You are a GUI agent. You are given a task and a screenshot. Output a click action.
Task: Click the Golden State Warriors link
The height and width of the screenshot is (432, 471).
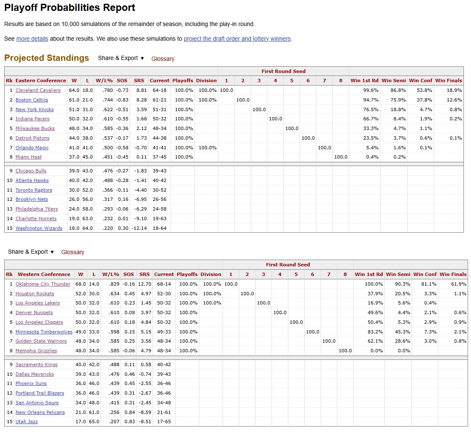coord(41,341)
